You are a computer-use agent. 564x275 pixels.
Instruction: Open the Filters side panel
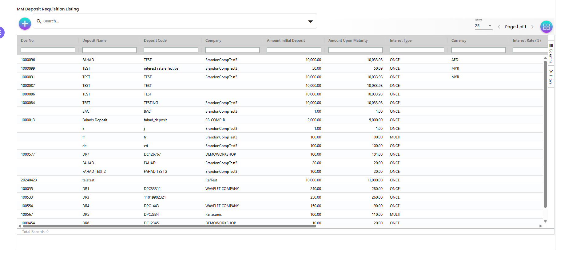pos(551,77)
